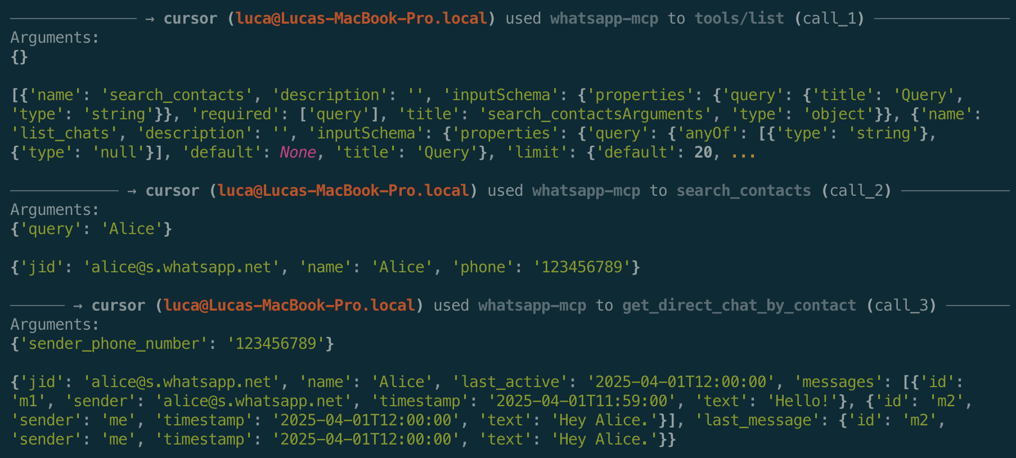Click the pink None value
Viewport: 1016px width, 458px height.
point(298,152)
